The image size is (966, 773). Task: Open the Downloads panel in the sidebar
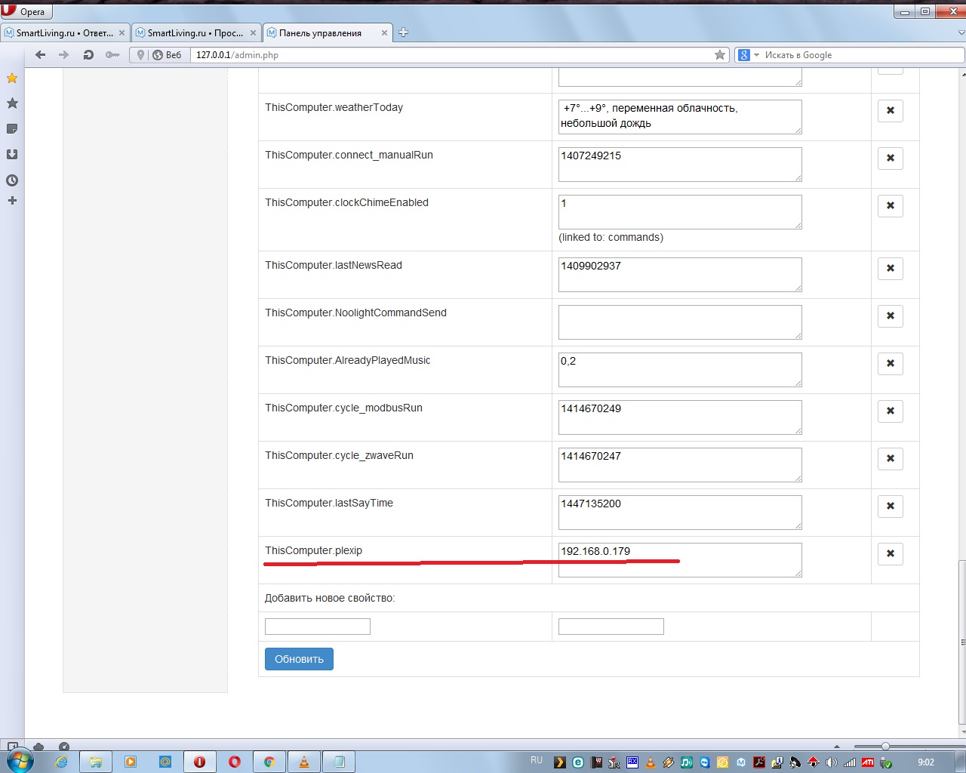click(x=12, y=154)
